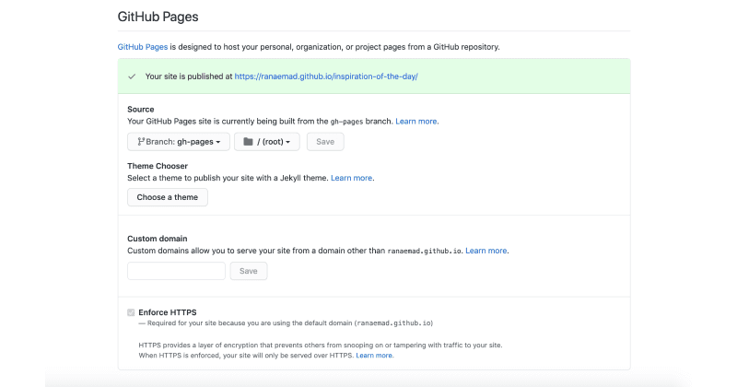Click the git branch icon in Branch button

click(x=141, y=142)
